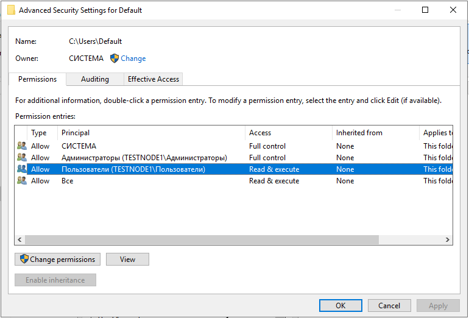Viewport: 469px width, 318px height.
Task: Click Allow in the Все row
Action: coord(40,181)
